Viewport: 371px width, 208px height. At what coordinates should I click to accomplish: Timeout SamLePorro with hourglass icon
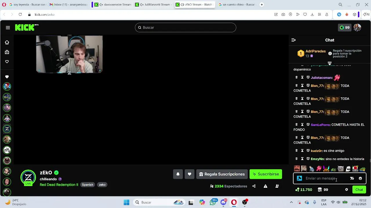tap(302, 125)
